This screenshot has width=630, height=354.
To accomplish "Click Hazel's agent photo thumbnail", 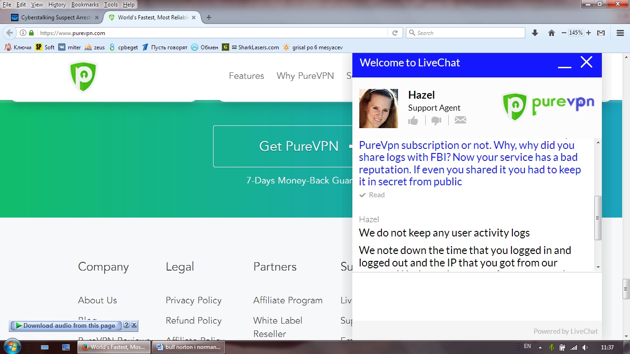I will (378, 108).
